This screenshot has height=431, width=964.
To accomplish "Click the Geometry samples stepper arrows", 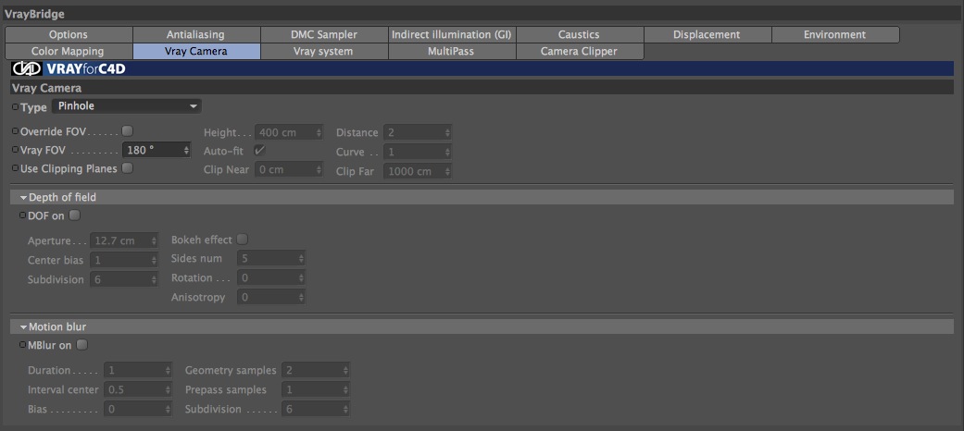I will 346,370.
